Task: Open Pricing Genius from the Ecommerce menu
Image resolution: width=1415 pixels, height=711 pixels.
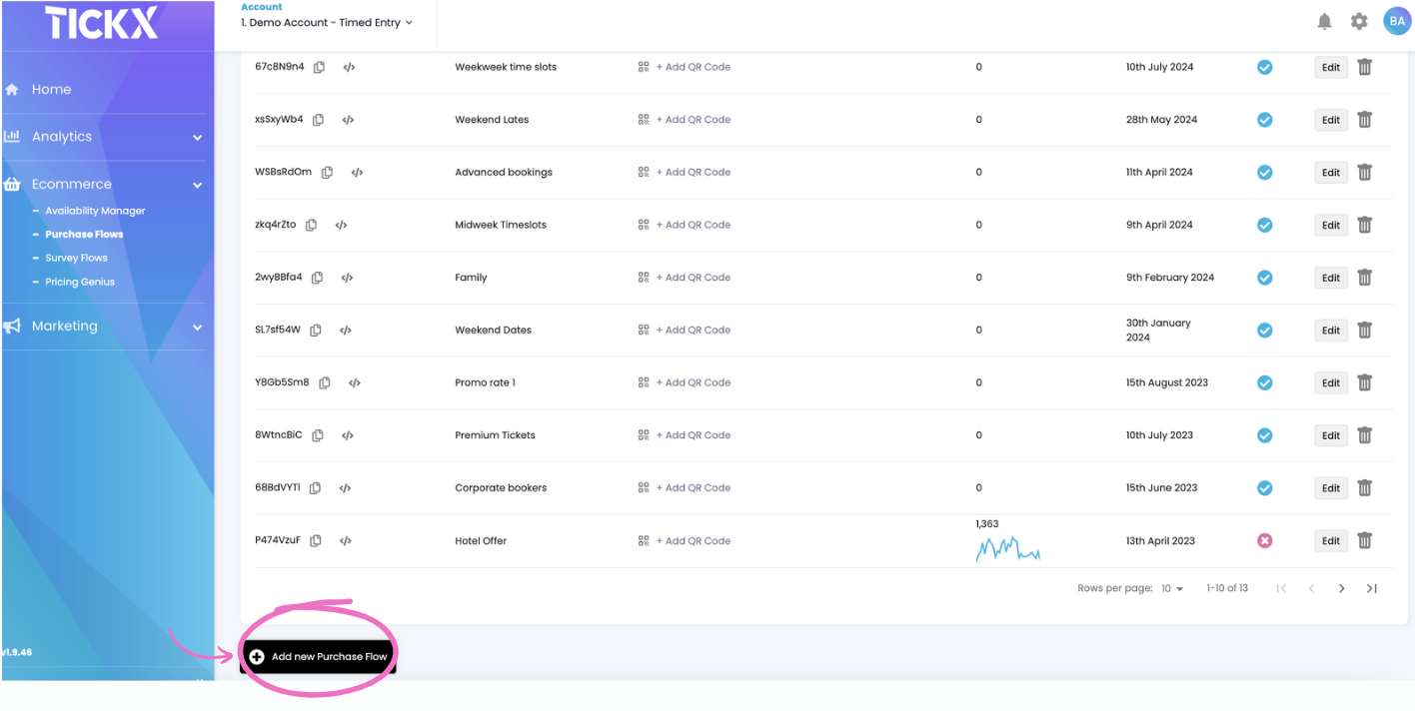Action: coord(78,281)
